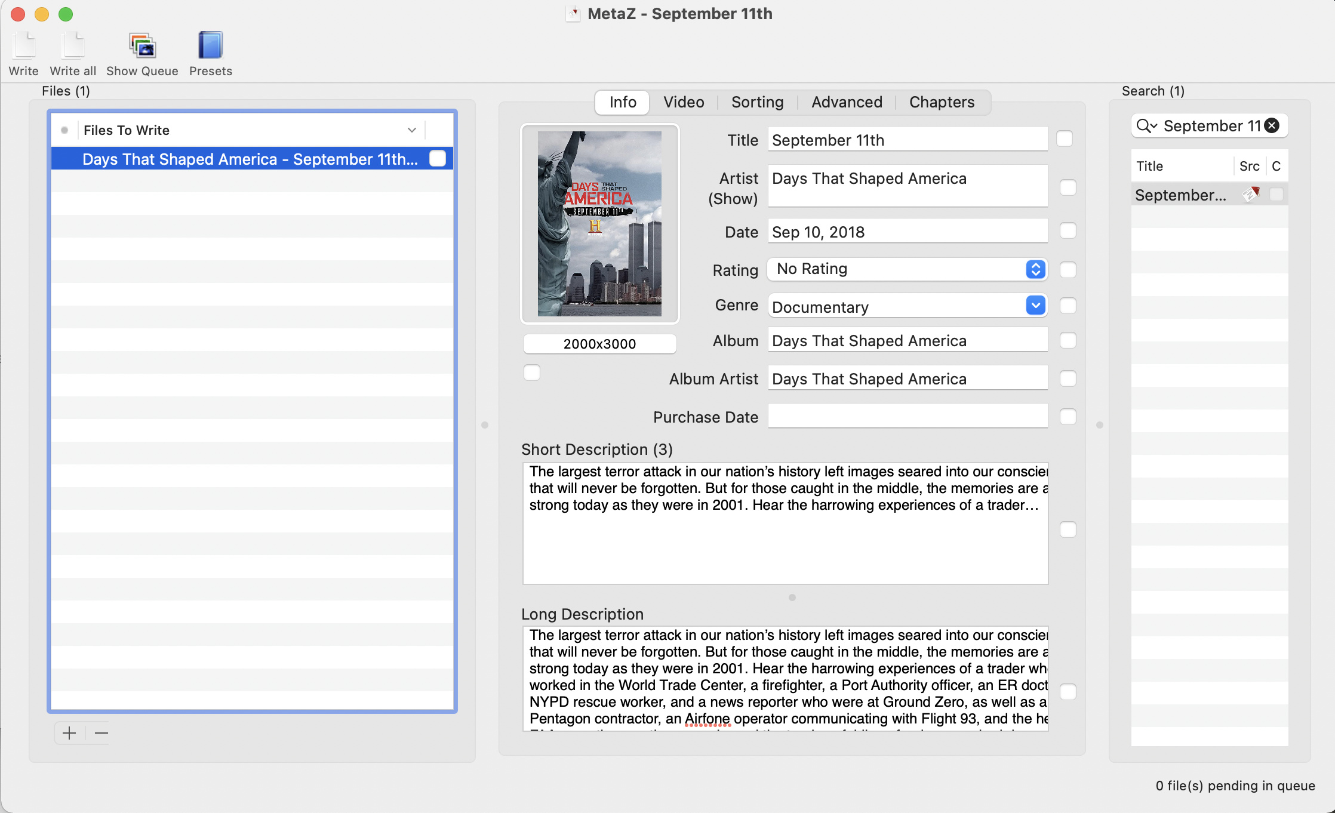1335x813 pixels.
Task: Click the source icon in search result
Action: point(1250,195)
